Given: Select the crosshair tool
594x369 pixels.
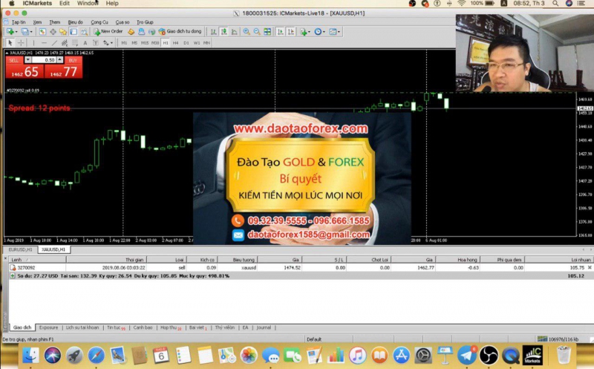Looking at the screenshot, I should [21, 43].
